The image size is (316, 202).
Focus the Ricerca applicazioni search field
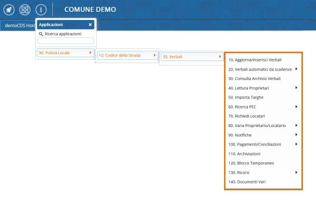(x=65, y=41)
